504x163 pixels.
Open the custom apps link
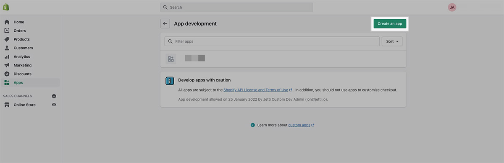pos(299,125)
